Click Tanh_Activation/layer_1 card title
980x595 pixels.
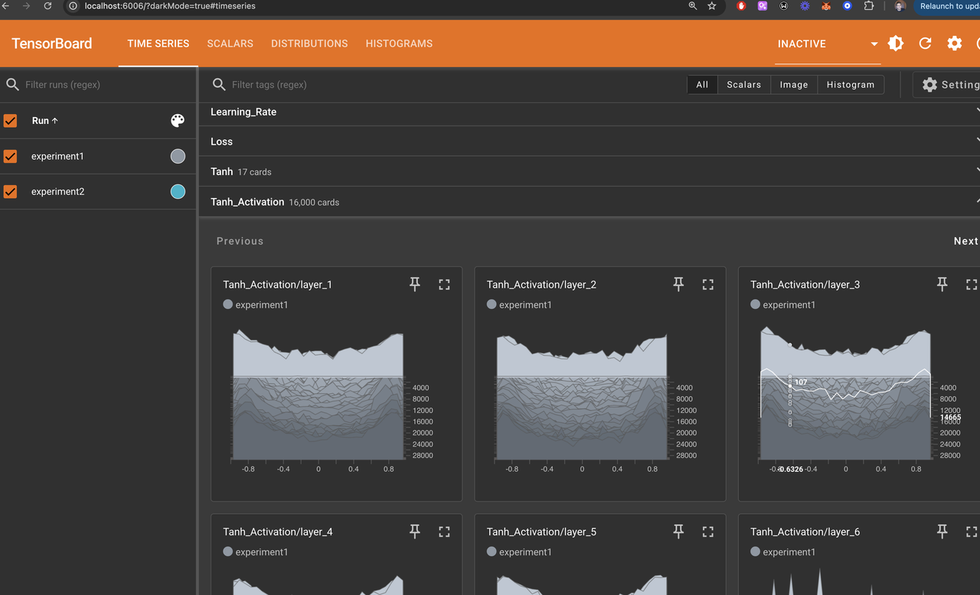point(278,284)
